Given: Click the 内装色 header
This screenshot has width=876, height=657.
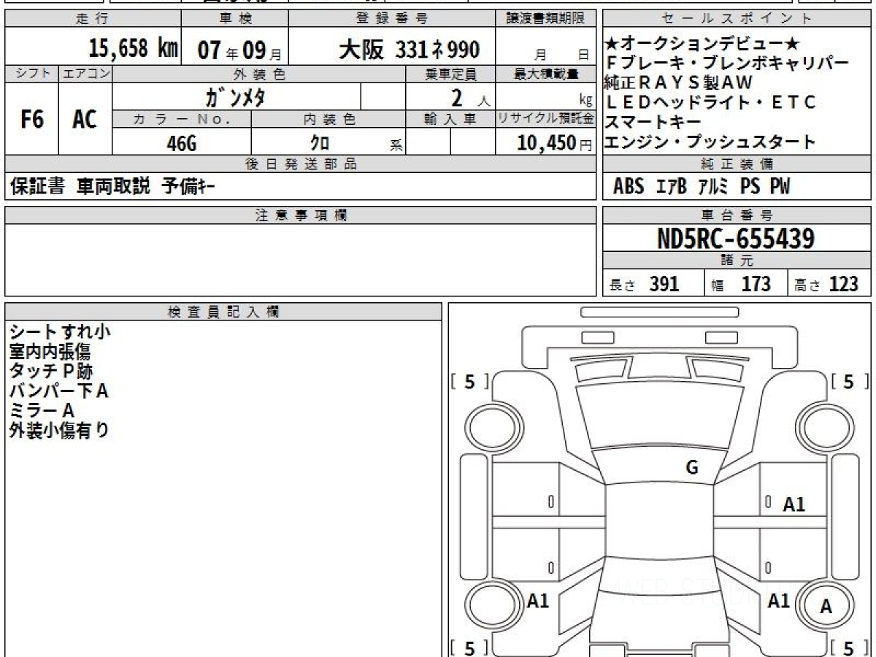Looking at the screenshot, I should click(328, 119).
